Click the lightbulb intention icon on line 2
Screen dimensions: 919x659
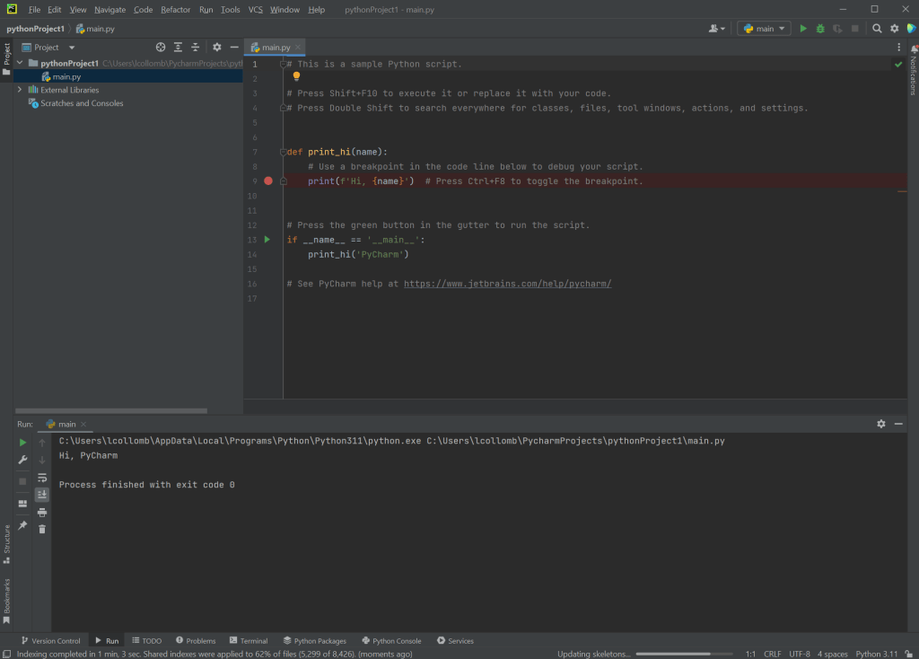(x=296, y=77)
